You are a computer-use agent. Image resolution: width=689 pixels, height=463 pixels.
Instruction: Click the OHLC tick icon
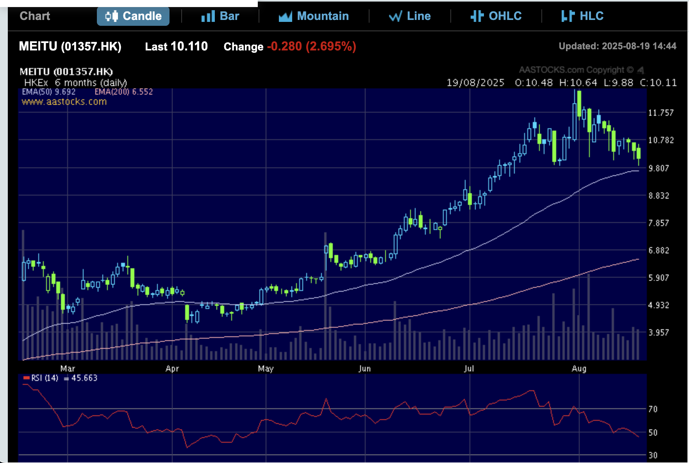tap(477, 16)
